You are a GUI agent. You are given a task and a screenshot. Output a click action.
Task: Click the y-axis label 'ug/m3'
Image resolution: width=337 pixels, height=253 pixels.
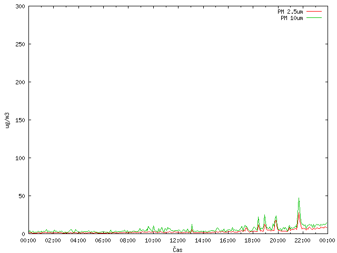pos(7,120)
